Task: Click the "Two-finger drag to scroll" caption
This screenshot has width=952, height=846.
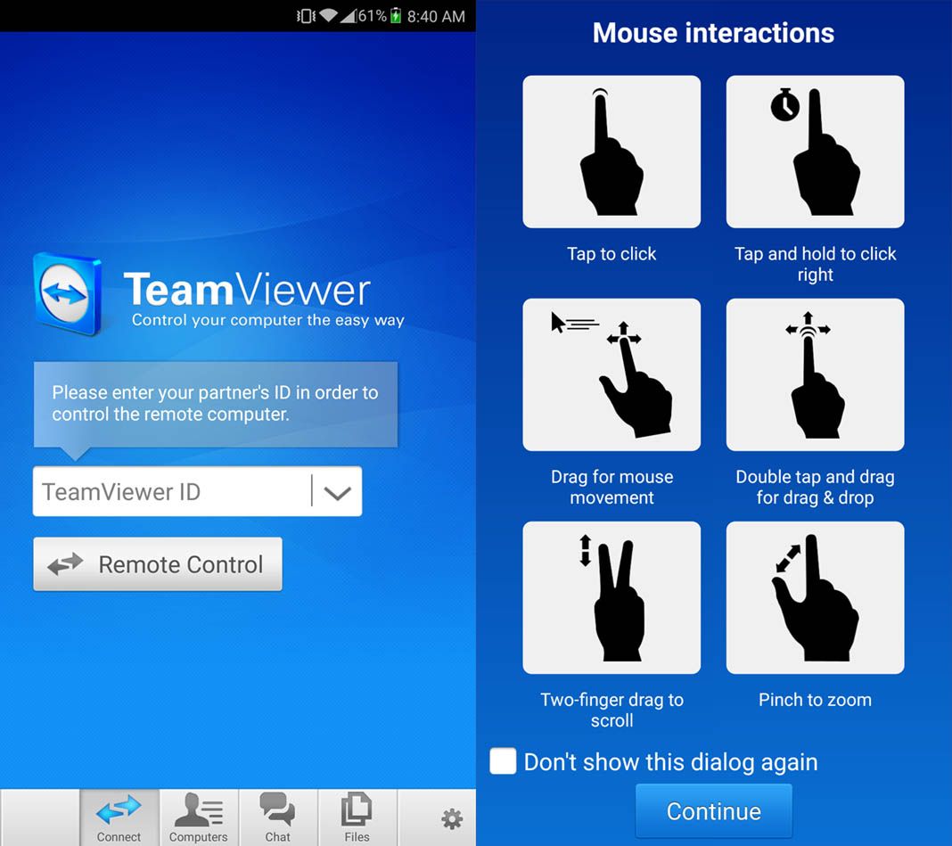Action: point(612,710)
